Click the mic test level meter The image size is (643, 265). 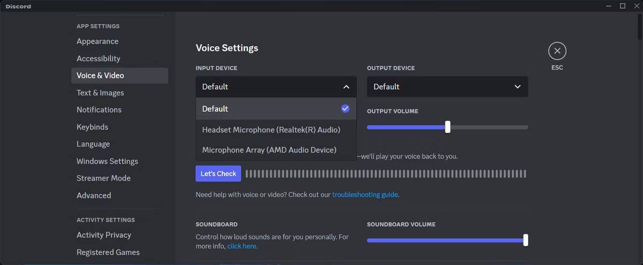(386, 173)
